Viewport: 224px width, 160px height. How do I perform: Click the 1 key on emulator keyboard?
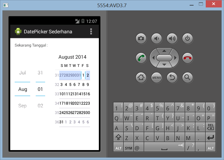click(118, 107)
